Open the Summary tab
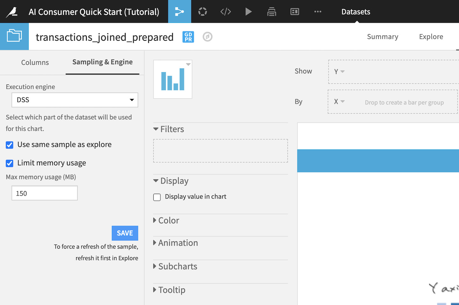This screenshot has height=305, width=459. point(382,37)
